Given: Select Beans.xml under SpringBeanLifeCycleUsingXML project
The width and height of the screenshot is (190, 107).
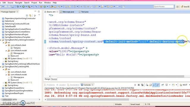Looking at the screenshot, I should (15, 80).
